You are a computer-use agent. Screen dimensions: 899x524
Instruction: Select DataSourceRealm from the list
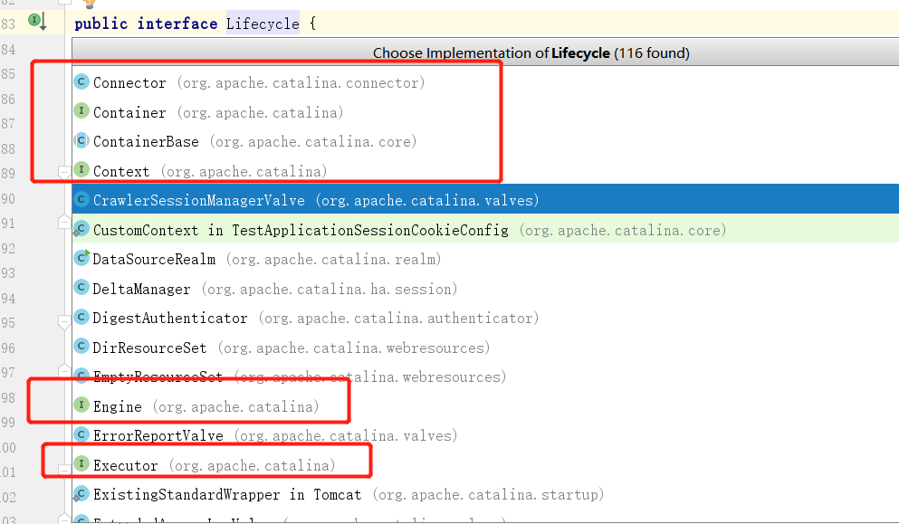click(485, 259)
